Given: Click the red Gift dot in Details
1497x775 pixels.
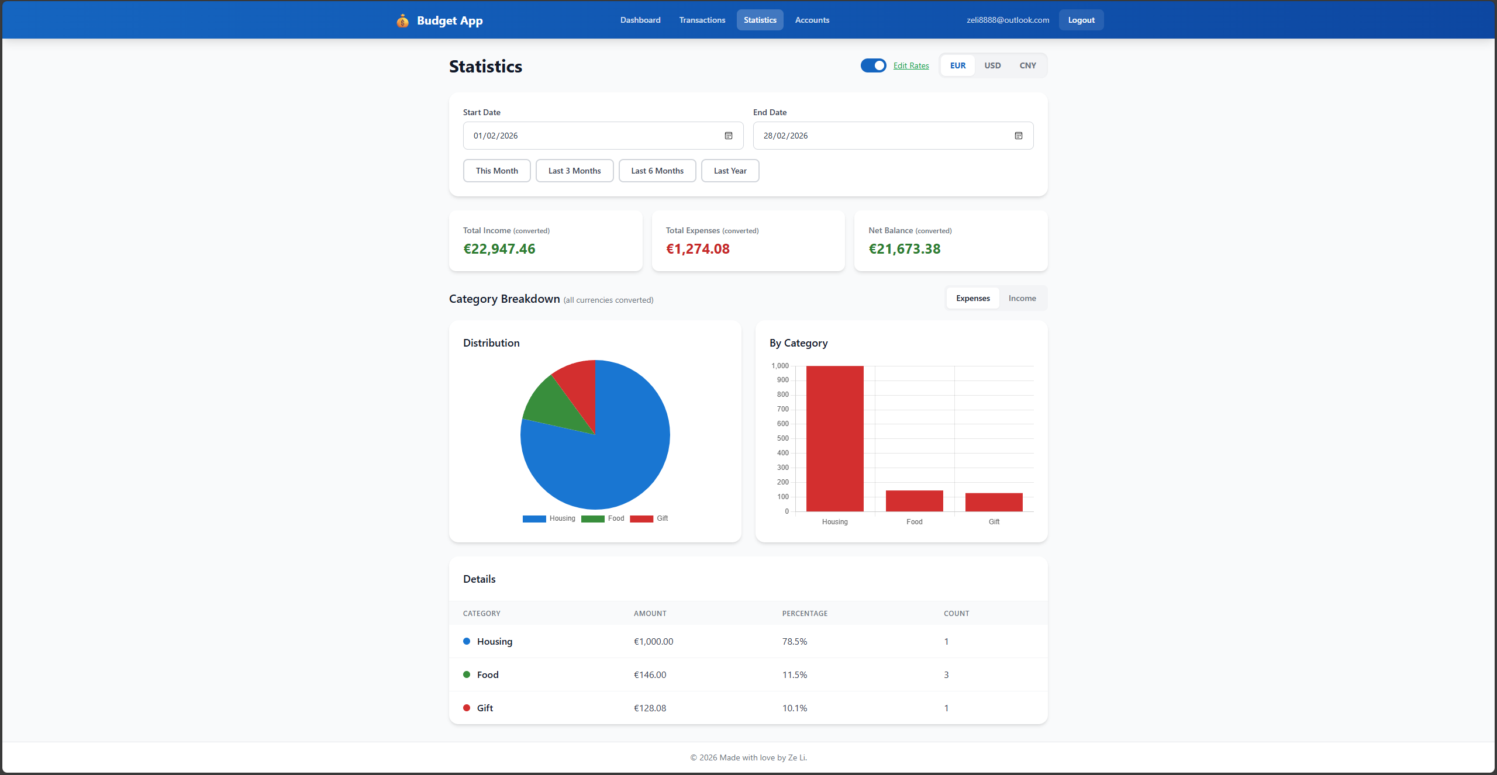Looking at the screenshot, I should pyautogui.click(x=467, y=708).
